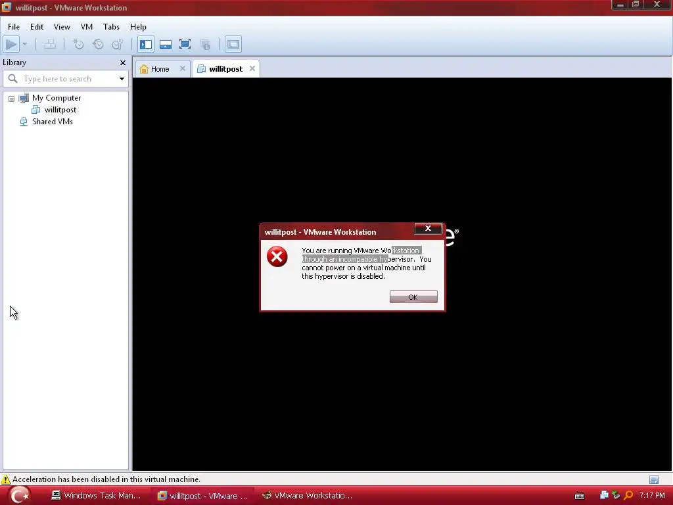Toggle the Library sidebar view icon
Screen dimensions: 673x505
tap(146, 44)
